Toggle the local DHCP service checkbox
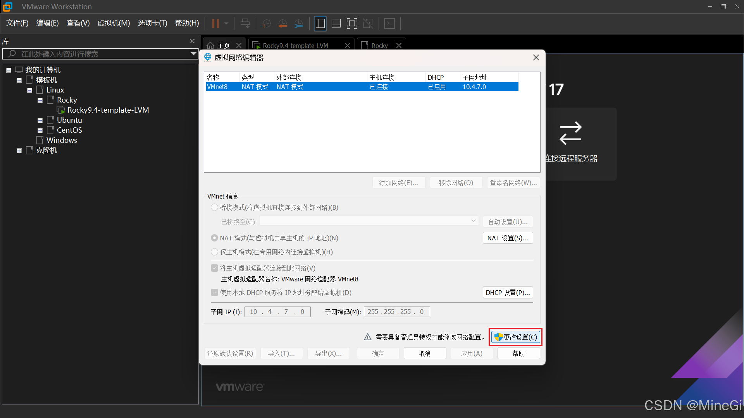The image size is (744, 418). click(x=214, y=293)
